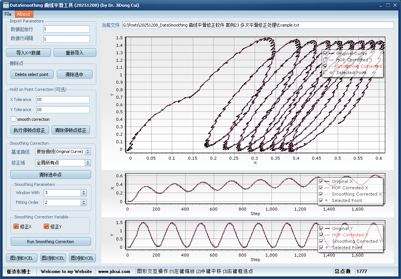Toggle Original Curve legend checkbox
The height and width of the screenshot is (279, 401).
pyautogui.click(x=325, y=53)
